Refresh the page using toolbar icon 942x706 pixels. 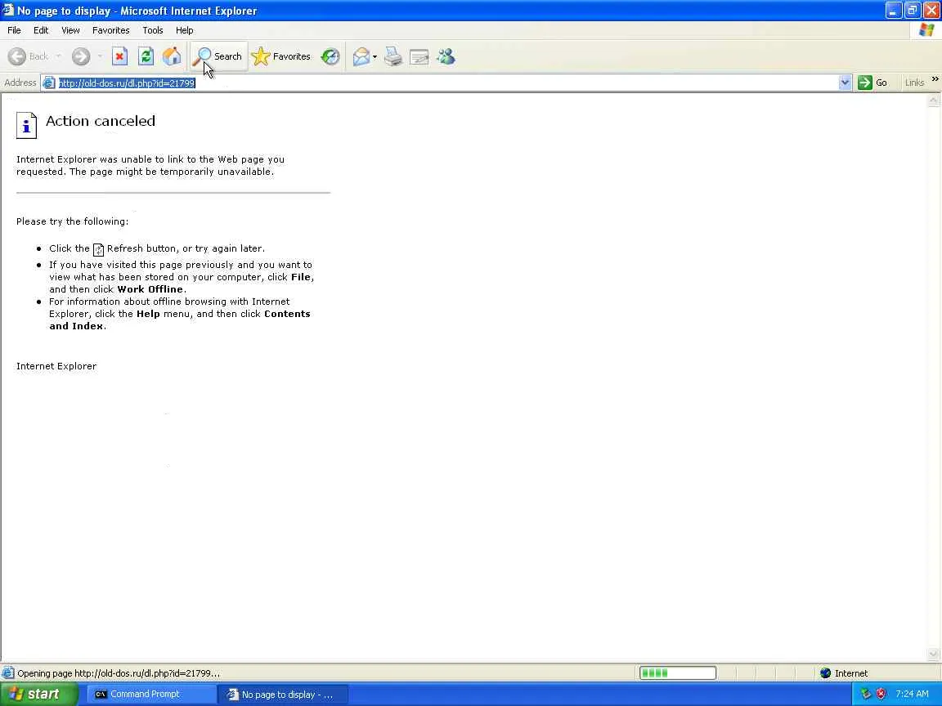146,56
